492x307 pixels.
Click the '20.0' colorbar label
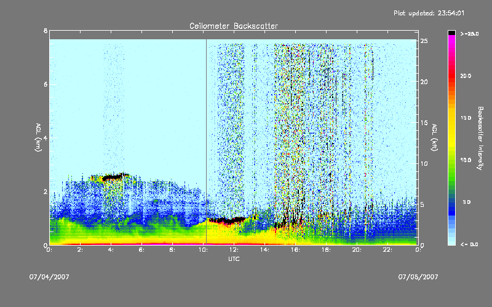(466, 76)
